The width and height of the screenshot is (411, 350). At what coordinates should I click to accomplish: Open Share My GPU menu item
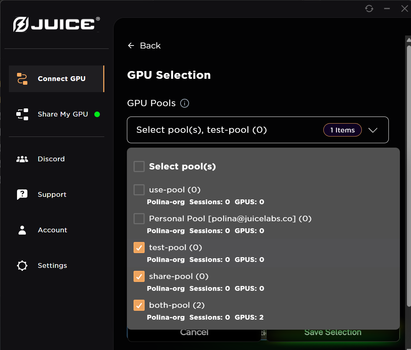[x=57, y=114]
